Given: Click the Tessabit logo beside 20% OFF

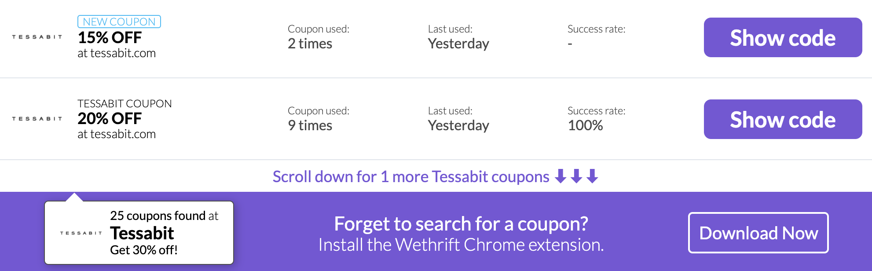Looking at the screenshot, I should [37, 119].
